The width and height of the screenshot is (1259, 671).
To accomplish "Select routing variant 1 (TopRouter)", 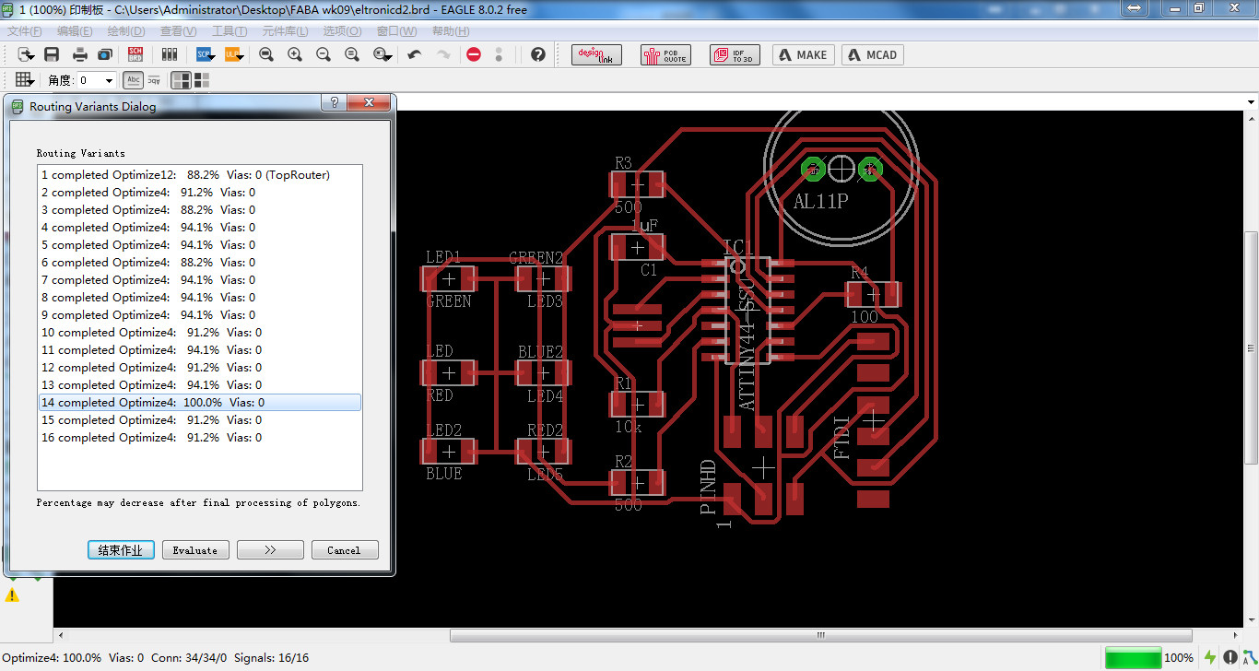I will (x=200, y=174).
